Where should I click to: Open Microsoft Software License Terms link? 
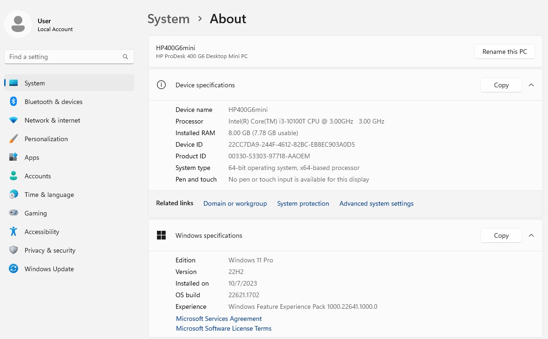click(x=224, y=328)
